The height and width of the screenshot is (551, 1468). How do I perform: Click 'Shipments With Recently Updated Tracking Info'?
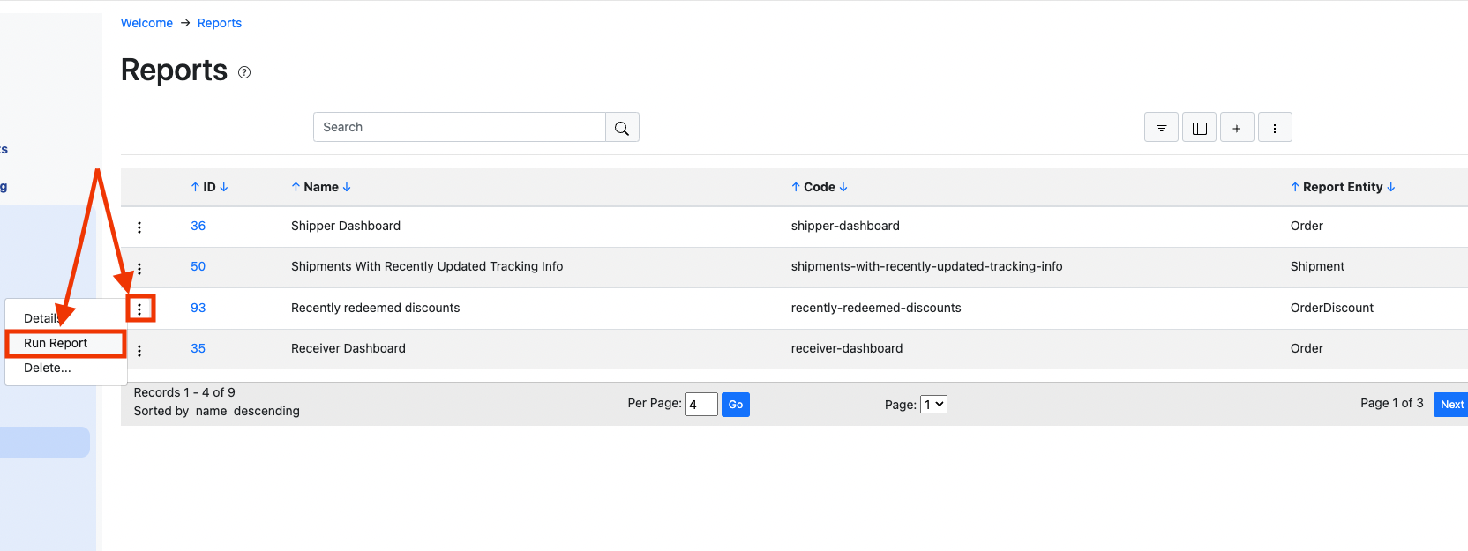tap(427, 266)
